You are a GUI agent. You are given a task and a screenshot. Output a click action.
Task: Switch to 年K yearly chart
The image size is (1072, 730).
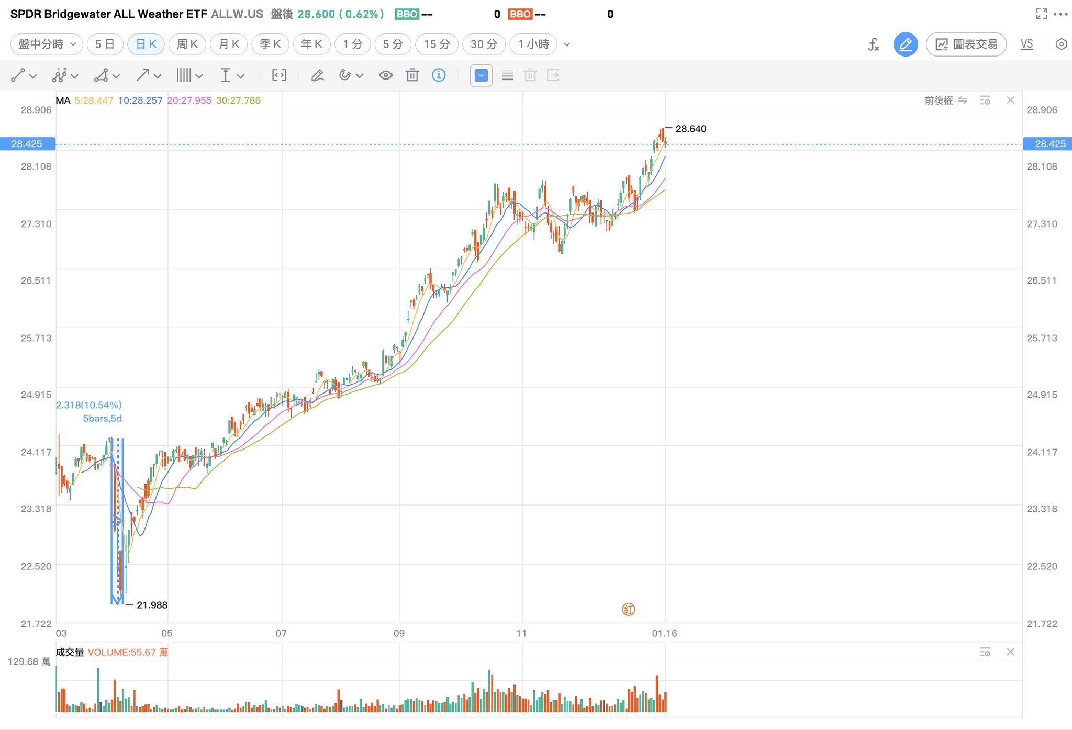pos(312,44)
